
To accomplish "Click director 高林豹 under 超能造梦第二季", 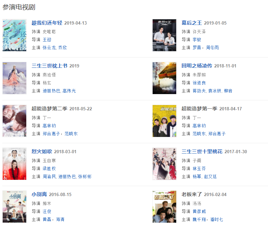I will 49,126.
